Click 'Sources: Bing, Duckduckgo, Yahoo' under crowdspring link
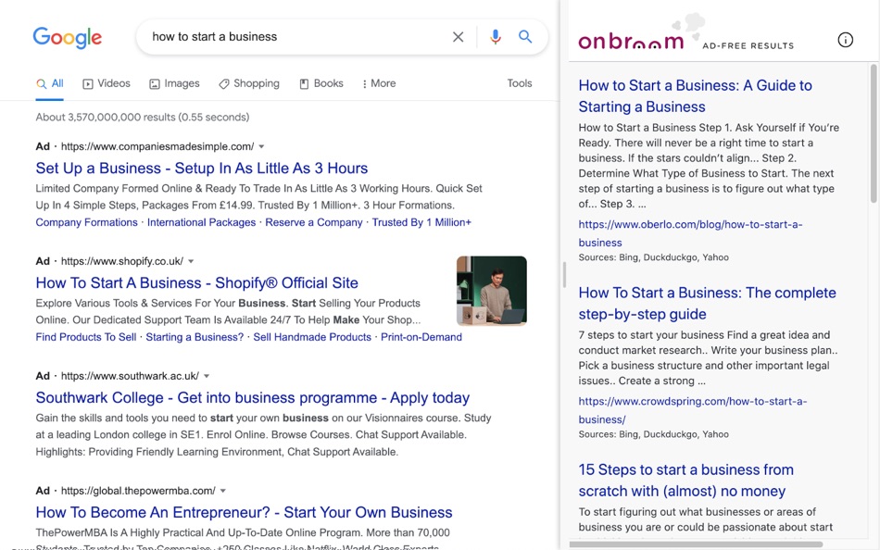Image resolution: width=880 pixels, height=550 pixels. pos(653,434)
